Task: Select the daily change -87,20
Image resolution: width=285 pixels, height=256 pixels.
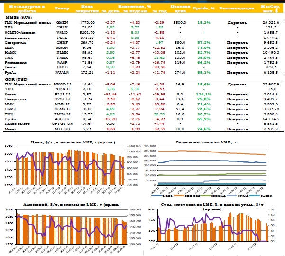Action: pyautogui.click(x=110, y=119)
